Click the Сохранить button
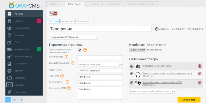 coord(189,99)
